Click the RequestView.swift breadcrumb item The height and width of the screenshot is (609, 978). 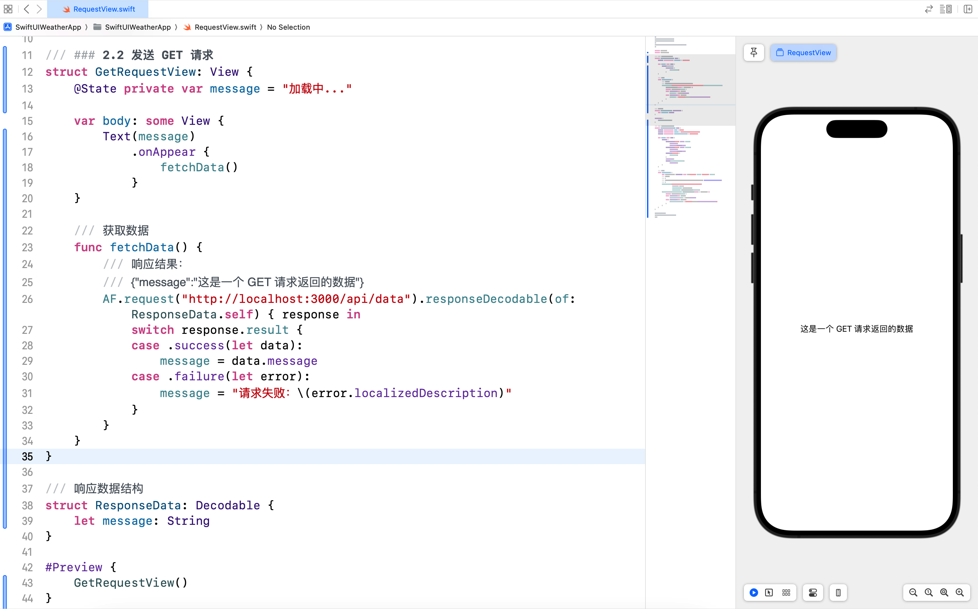tap(220, 27)
